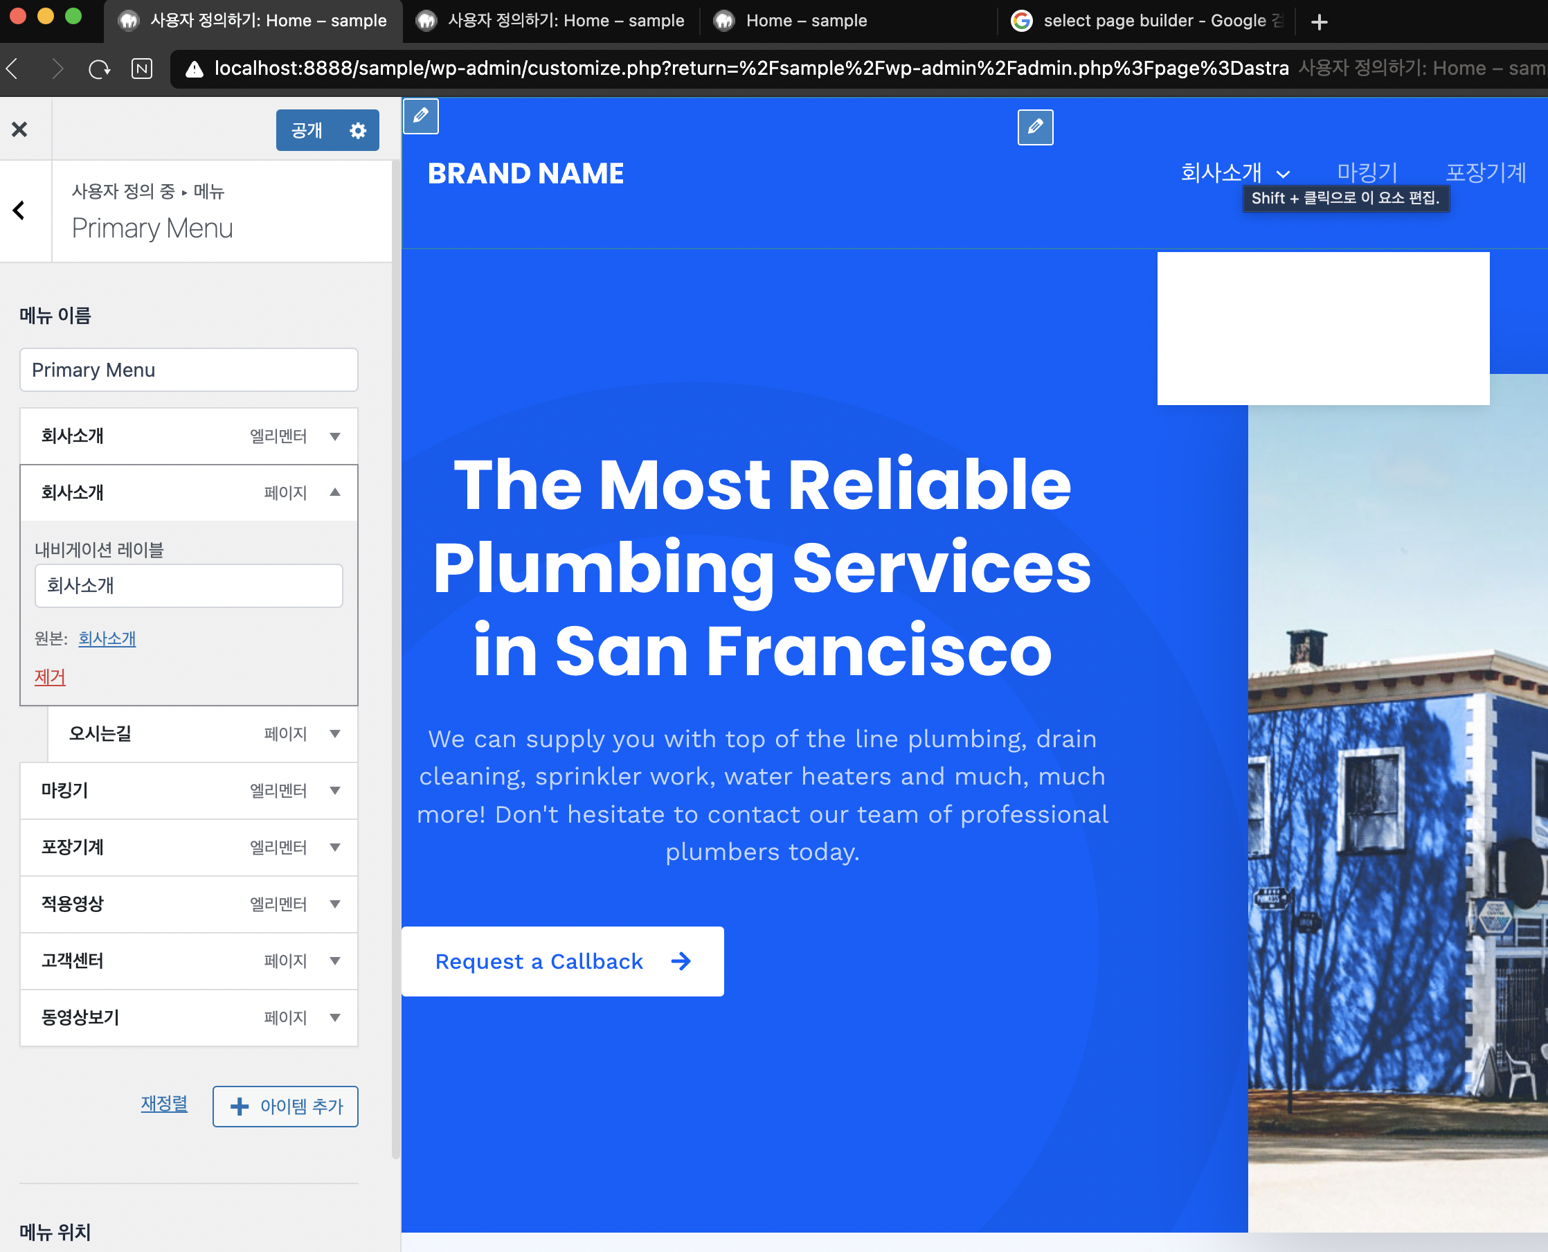Expand the 동영상보기 menu item
This screenshot has height=1252, width=1548.
334,1018
